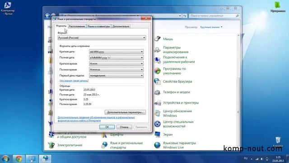289x163 pixels.
Task: Show hidden tray icons arrow
Action: coord(252,159)
